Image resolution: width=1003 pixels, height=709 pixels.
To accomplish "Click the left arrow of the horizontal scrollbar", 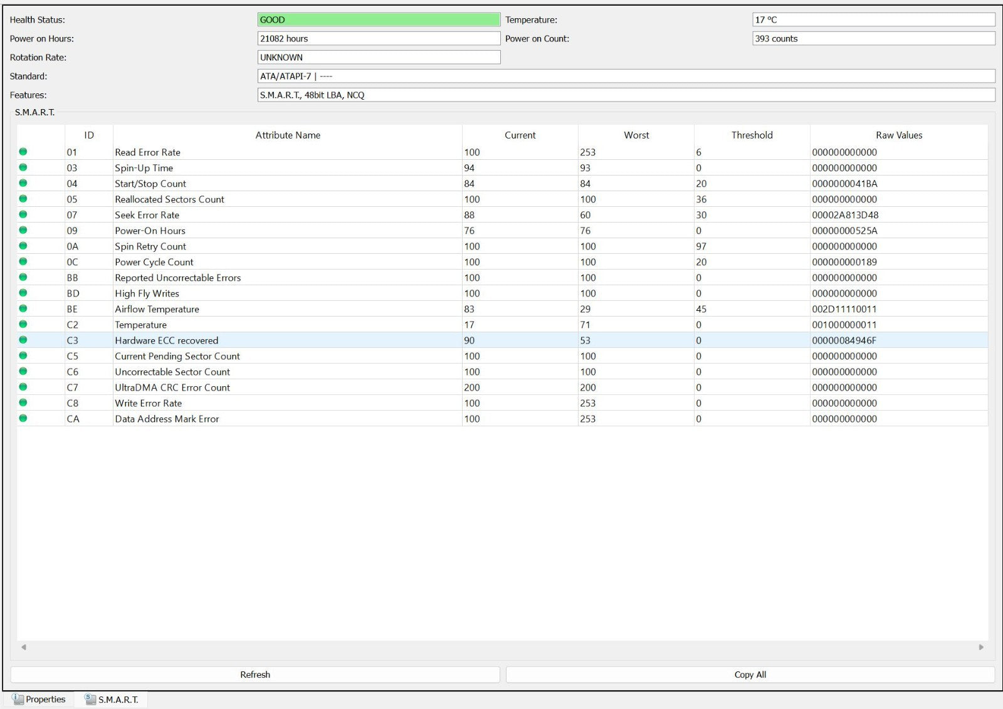I will coord(24,647).
